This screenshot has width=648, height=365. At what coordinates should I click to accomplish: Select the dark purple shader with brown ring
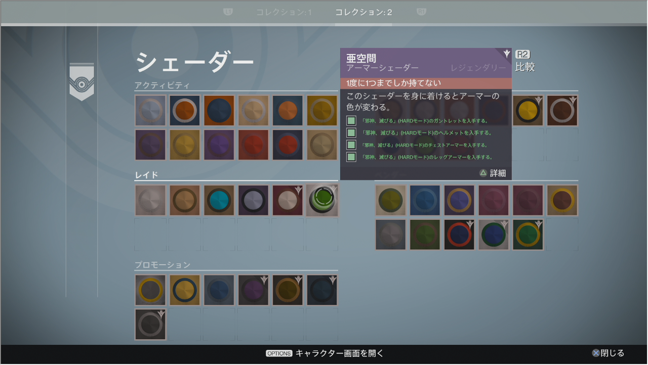point(150,145)
